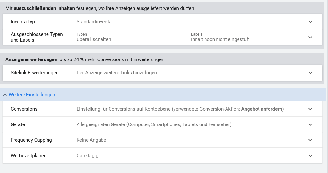Click the bold Angebot anfordern conversion text
Image resolution: width=328 pixels, height=173 pixels.
point(262,109)
